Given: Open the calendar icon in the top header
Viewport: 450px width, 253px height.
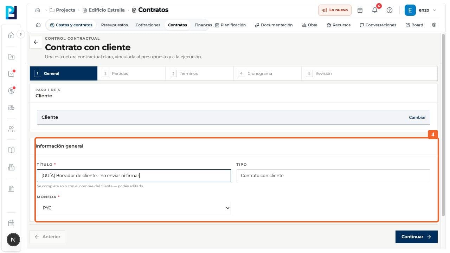Looking at the screenshot, I should pyautogui.click(x=360, y=10).
